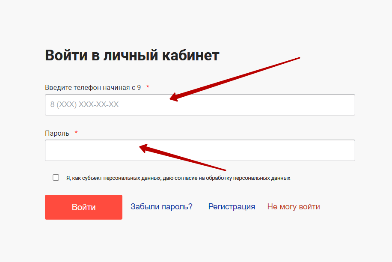Click the Введите телефон начиная с 9 label
This screenshot has width=392, height=262.
[x=93, y=87]
